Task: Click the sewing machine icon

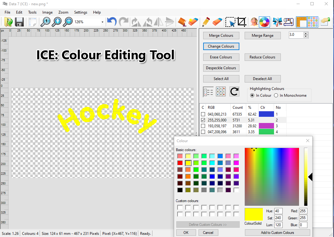Action: tap(289, 22)
